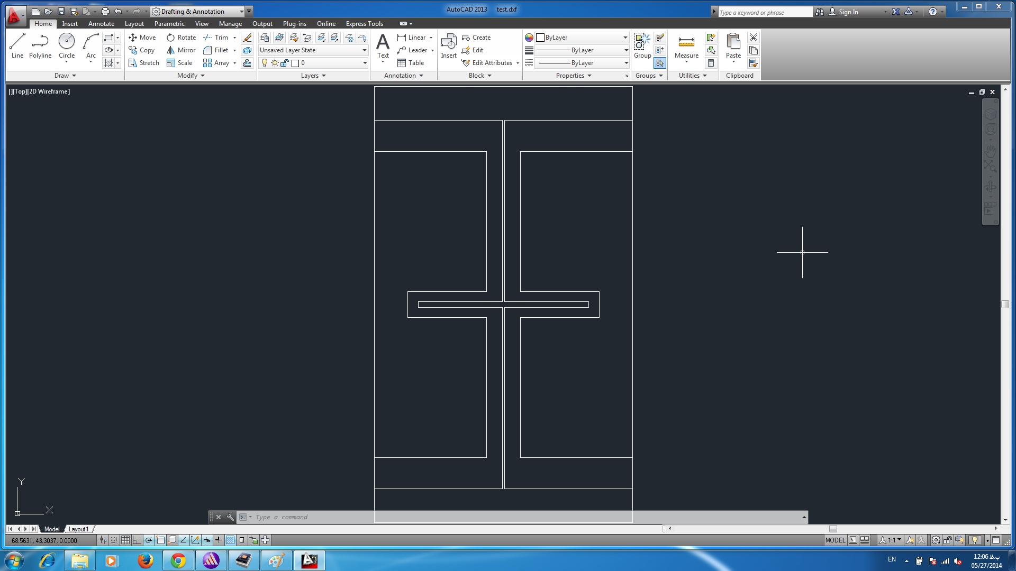The width and height of the screenshot is (1016, 571).
Task: Switch to the Layout1 tab
Action: coord(78,529)
